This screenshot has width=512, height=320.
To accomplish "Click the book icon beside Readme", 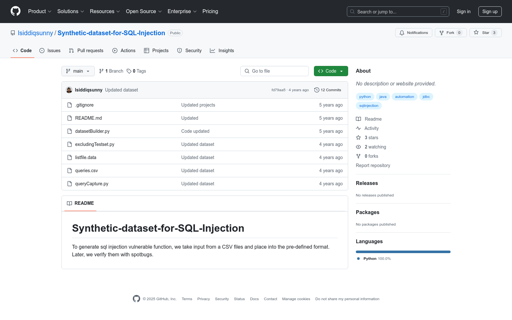I will (358, 119).
